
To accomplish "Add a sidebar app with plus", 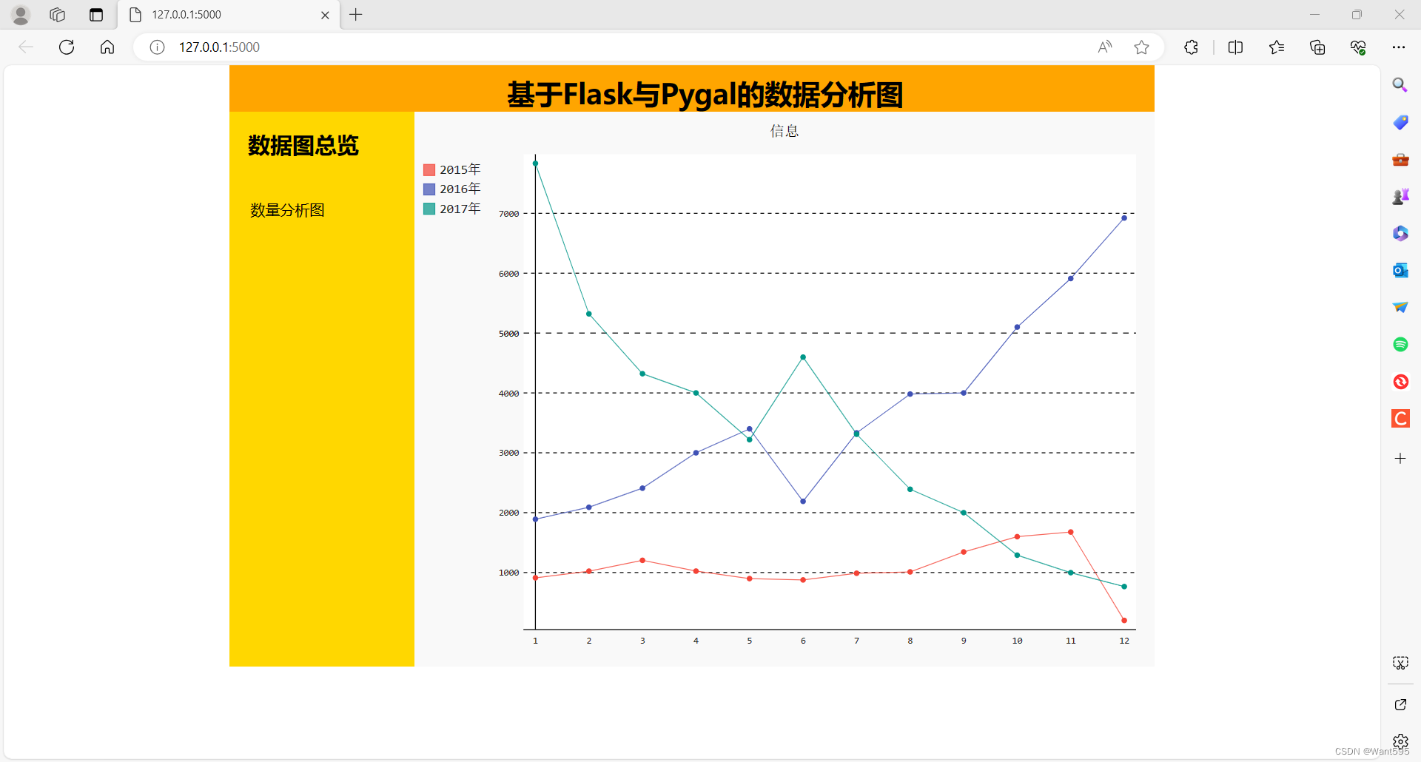I will 1400,459.
